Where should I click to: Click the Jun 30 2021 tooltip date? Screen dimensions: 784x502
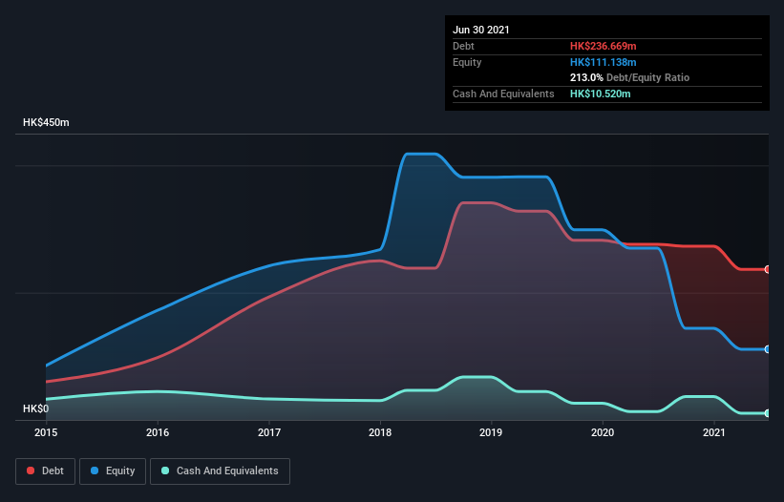pos(481,30)
